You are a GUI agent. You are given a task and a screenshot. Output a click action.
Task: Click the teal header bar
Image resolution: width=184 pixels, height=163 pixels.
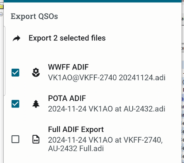(93, 1)
